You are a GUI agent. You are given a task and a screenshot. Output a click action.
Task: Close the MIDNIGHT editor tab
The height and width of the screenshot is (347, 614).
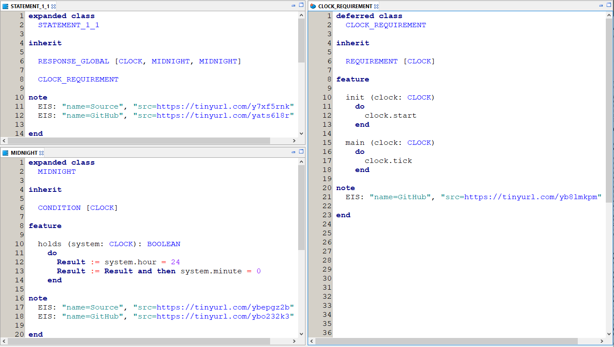pyautogui.click(x=41, y=153)
